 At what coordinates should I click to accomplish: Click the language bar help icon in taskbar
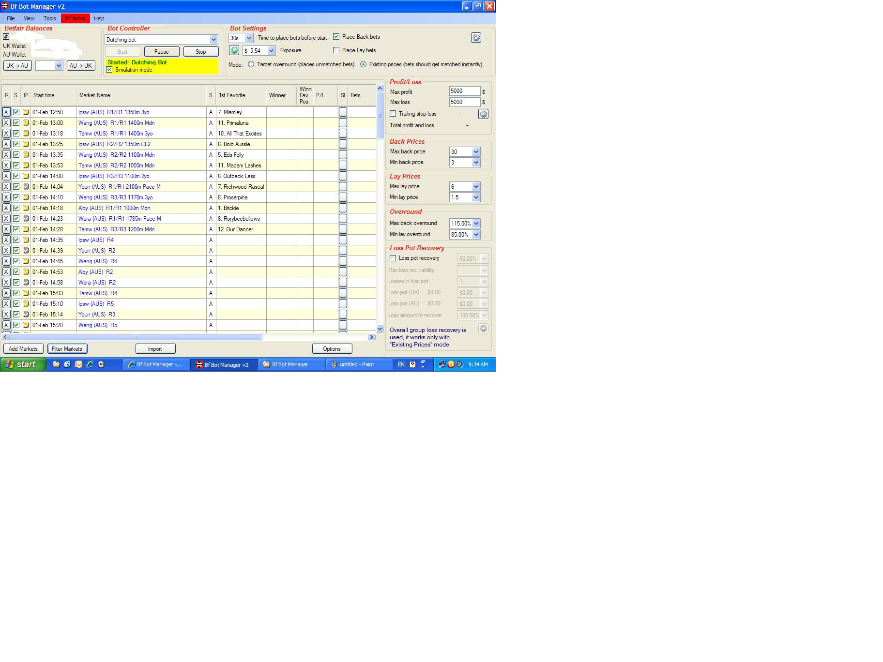click(x=412, y=364)
